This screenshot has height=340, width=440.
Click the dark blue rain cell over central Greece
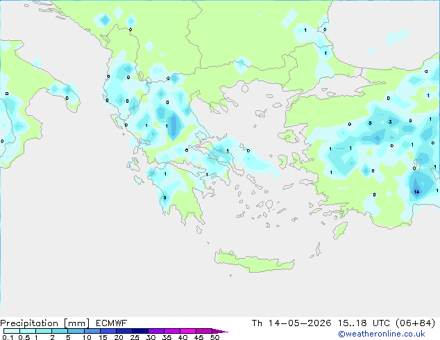174,126
